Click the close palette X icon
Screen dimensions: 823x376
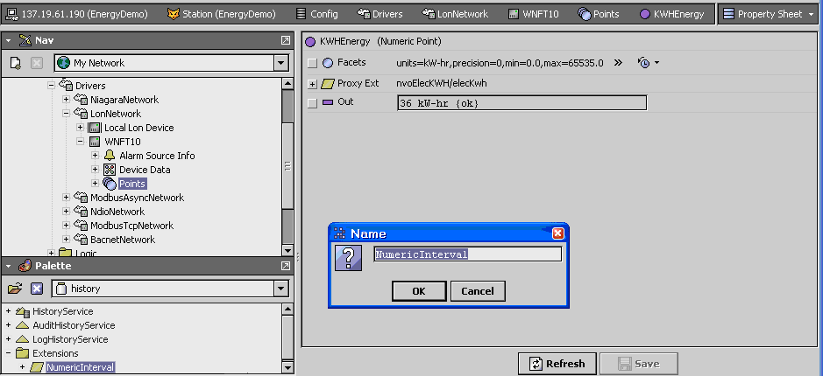(x=37, y=288)
